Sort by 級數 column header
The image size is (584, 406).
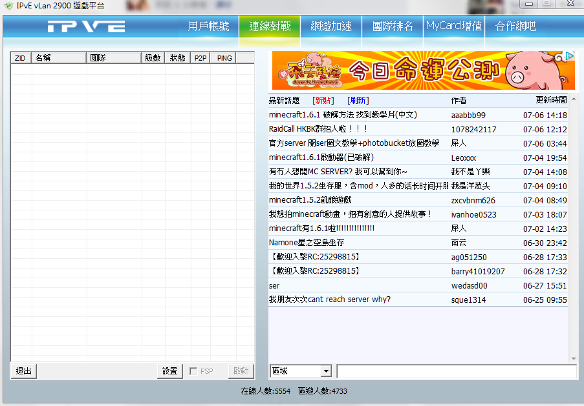(x=153, y=58)
